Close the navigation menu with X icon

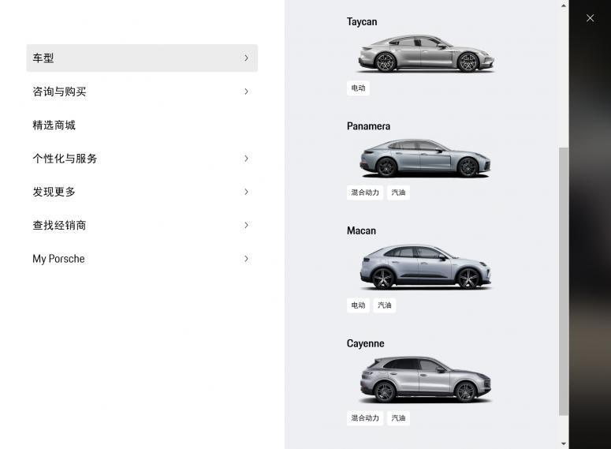[590, 18]
